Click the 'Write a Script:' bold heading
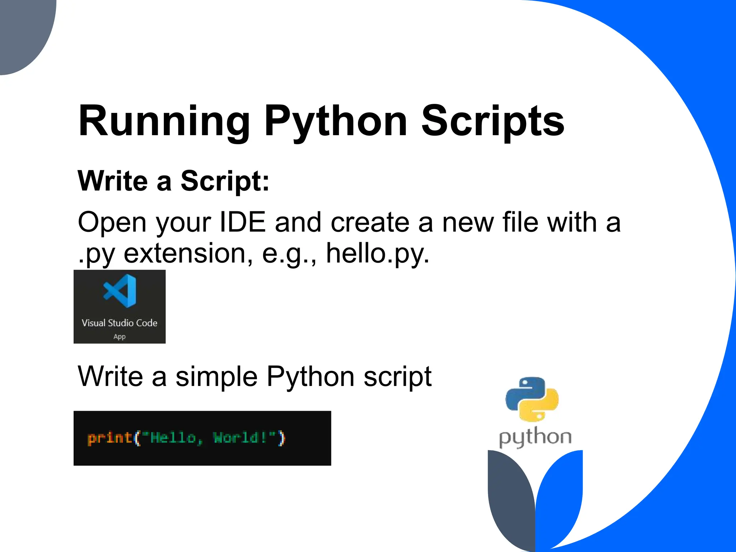 tap(173, 181)
